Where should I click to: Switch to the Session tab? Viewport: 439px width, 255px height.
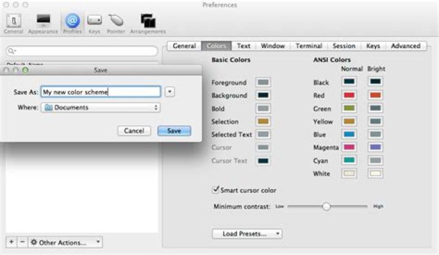(344, 46)
